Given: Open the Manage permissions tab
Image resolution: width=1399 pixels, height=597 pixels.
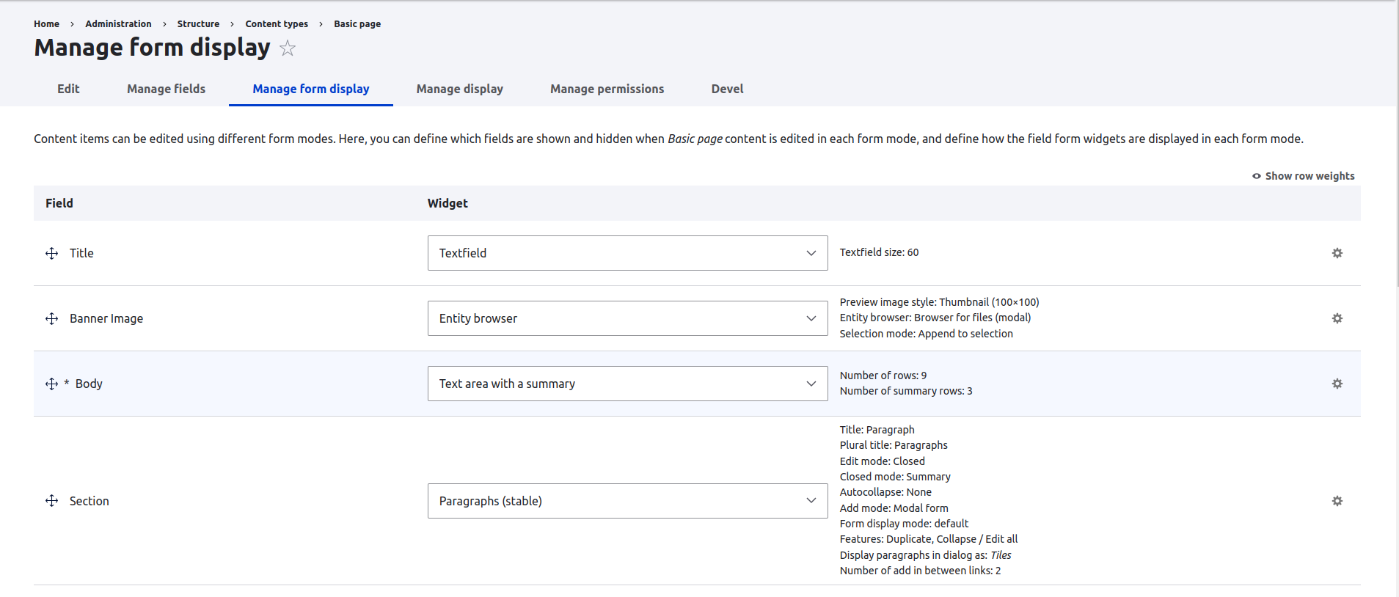Looking at the screenshot, I should 607,89.
